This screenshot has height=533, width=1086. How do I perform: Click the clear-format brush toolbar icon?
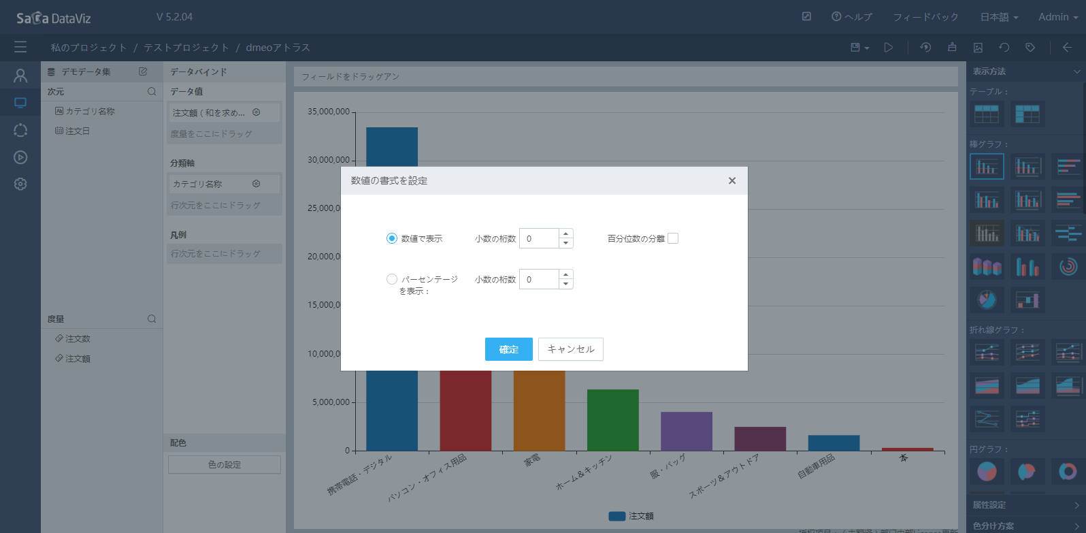(x=952, y=48)
